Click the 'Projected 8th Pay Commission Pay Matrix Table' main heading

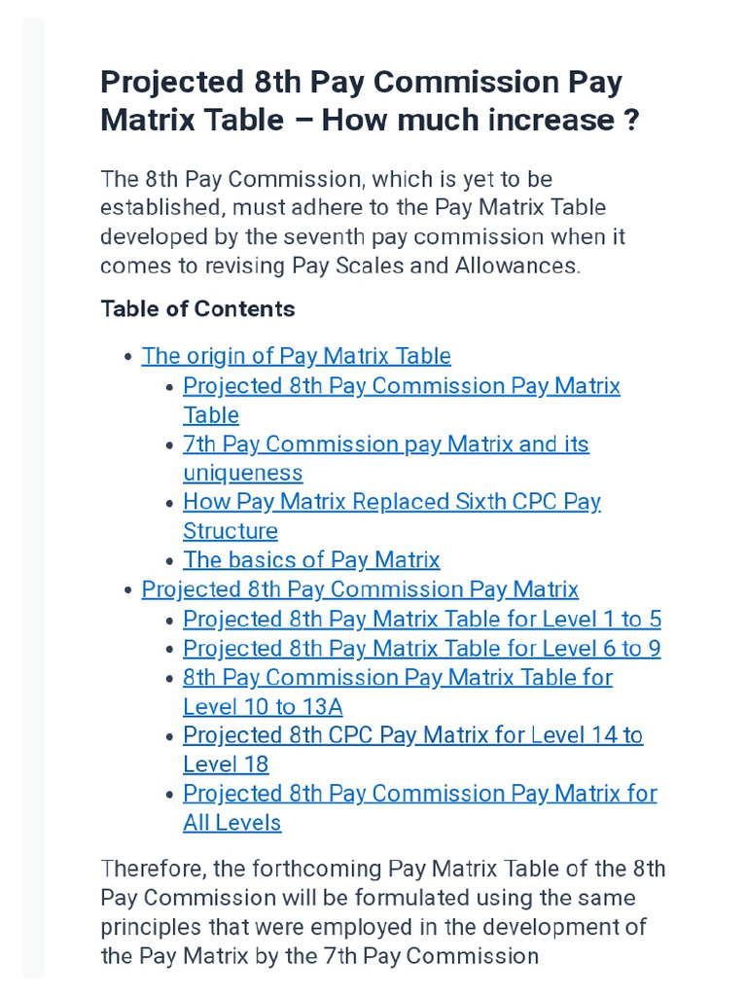[370, 101]
